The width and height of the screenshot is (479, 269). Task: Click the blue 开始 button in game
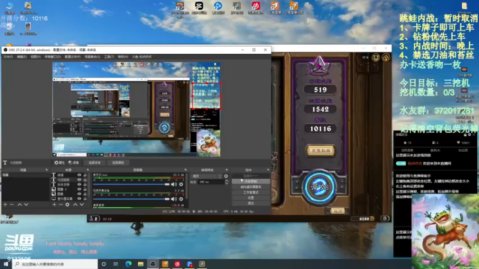pyautogui.click(x=320, y=187)
